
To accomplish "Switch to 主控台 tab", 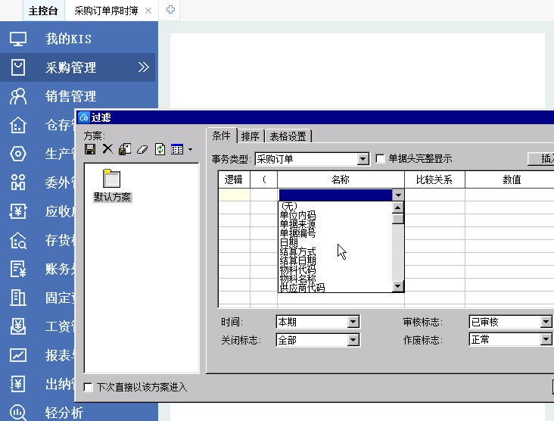I will [43, 11].
